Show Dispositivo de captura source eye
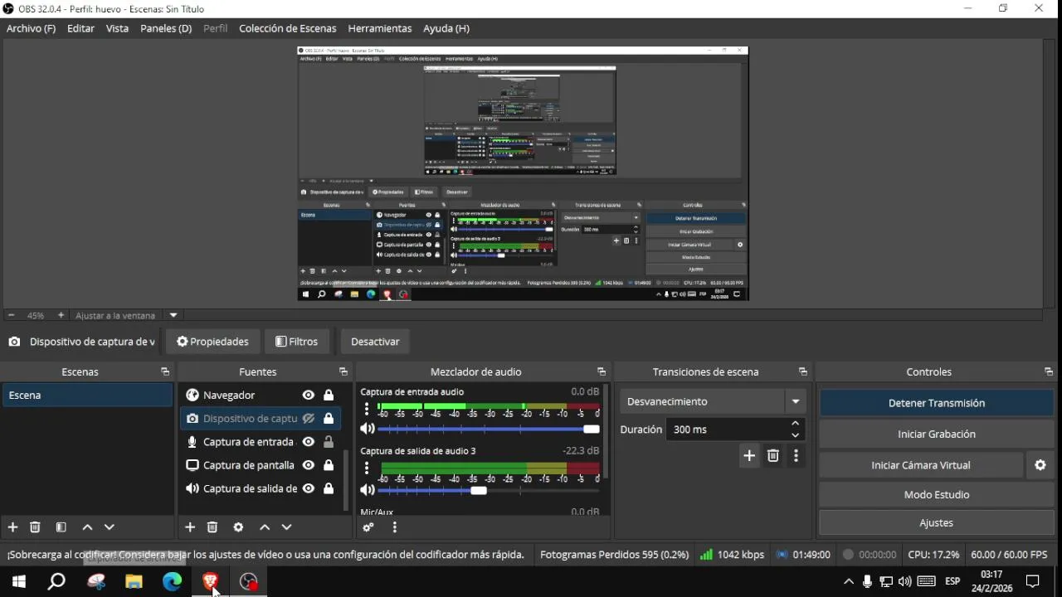 pyautogui.click(x=308, y=419)
